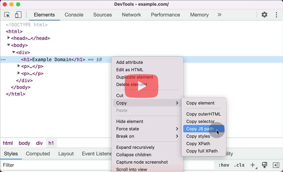Select the closing body tag

pos(21,87)
